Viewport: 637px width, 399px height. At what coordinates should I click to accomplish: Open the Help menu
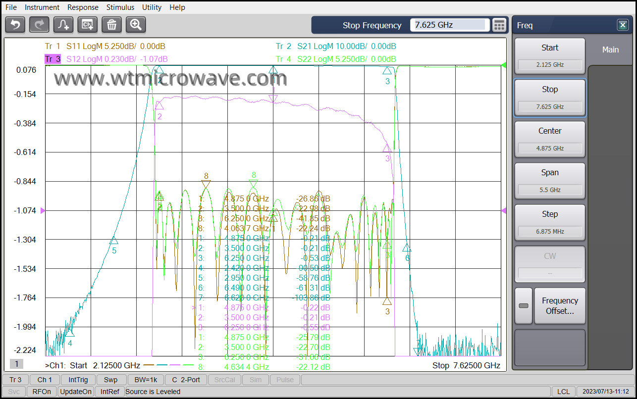pyautogui.click(x=177, y=7)
